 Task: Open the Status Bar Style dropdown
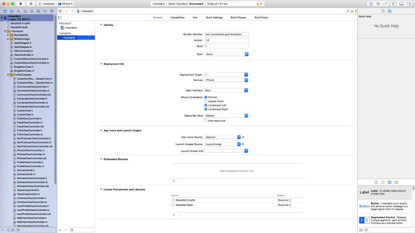tap(226, 116)
